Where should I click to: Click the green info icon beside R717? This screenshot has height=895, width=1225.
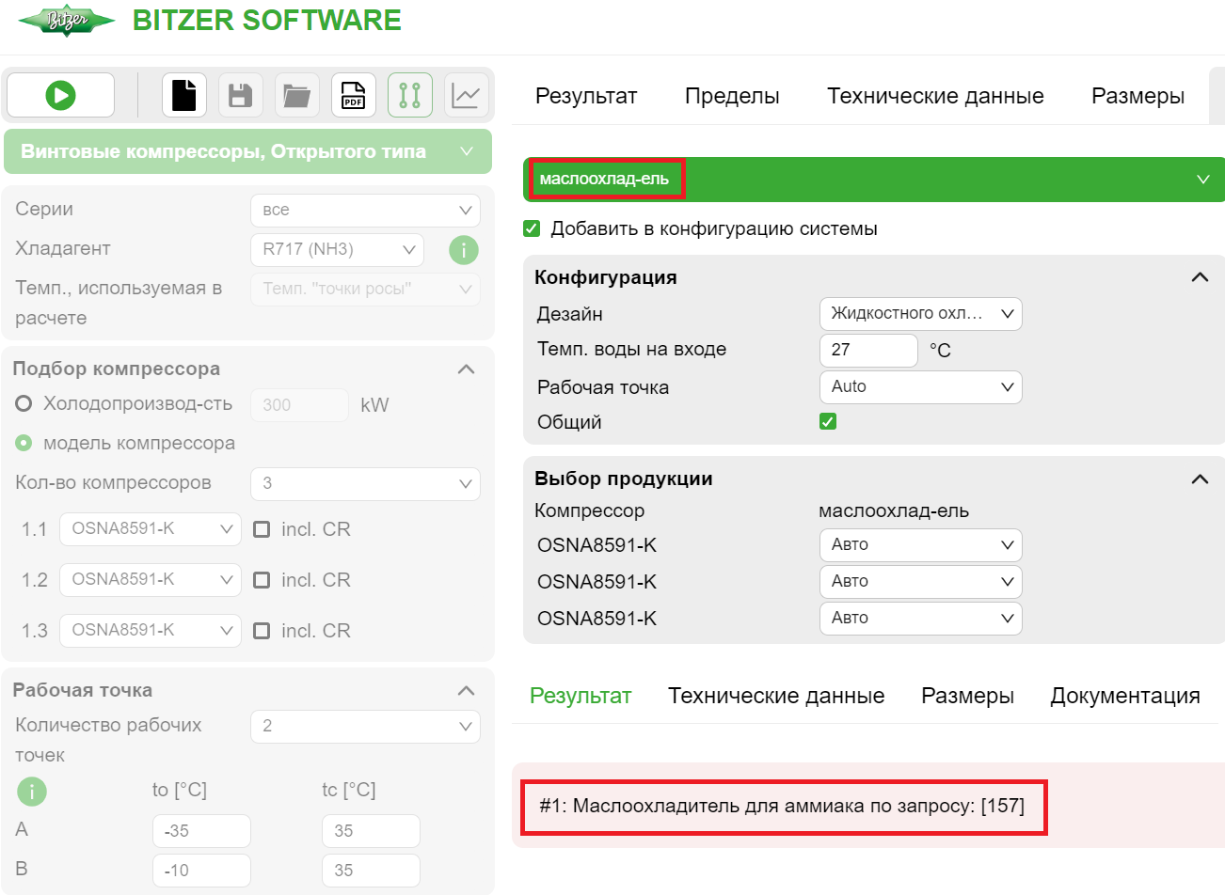tap(463, 249)
